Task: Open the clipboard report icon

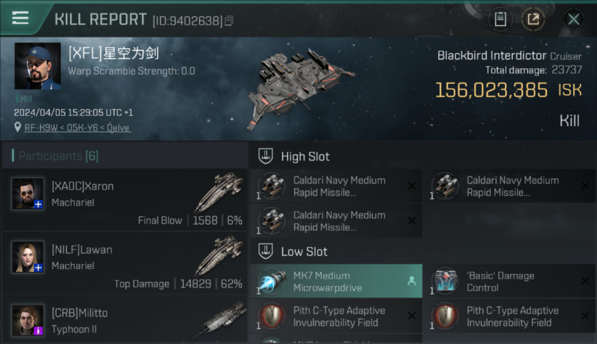Action: point(500,19)
